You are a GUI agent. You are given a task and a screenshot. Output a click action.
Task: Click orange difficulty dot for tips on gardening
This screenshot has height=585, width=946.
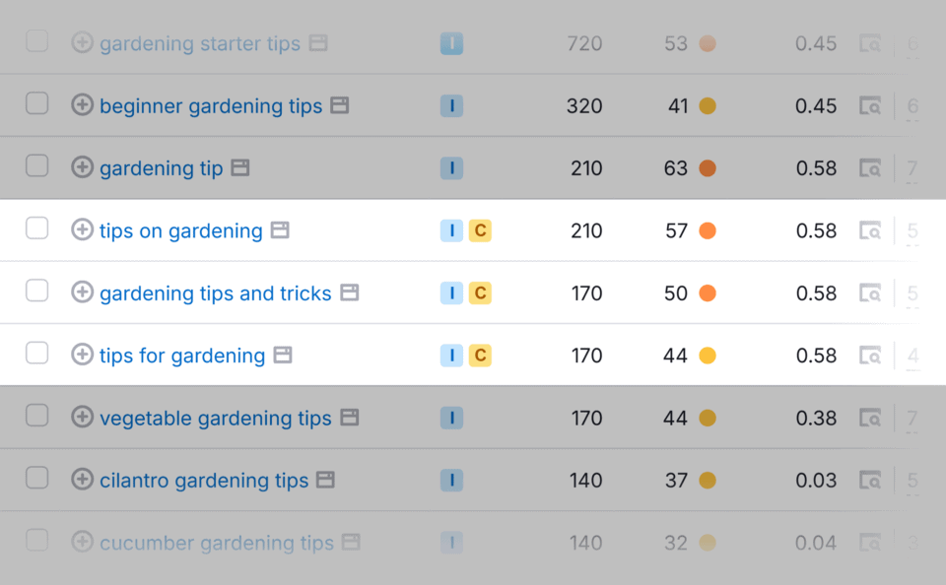(x=708, y=231)
